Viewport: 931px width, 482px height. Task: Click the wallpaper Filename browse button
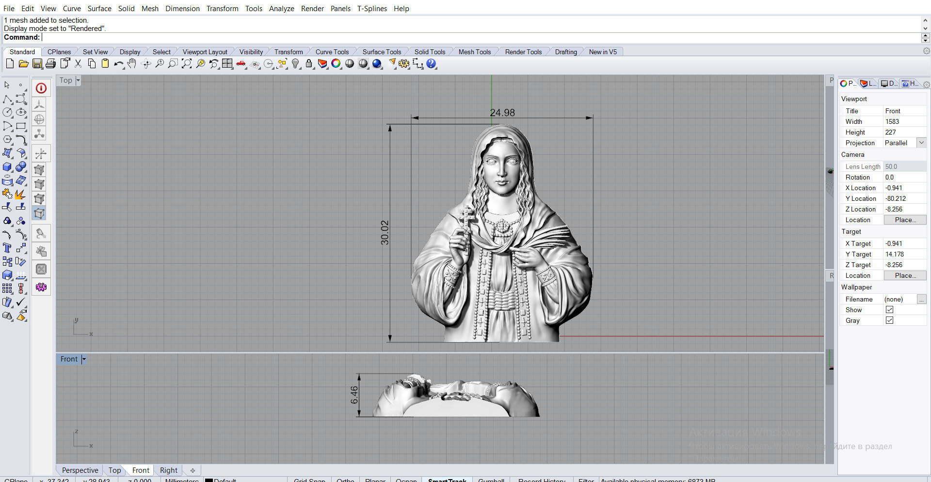pyautogui.click(x=921, y=299)
